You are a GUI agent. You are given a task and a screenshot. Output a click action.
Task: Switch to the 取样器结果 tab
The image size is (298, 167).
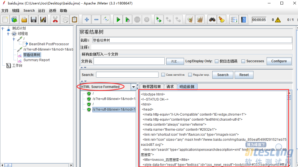152,87
